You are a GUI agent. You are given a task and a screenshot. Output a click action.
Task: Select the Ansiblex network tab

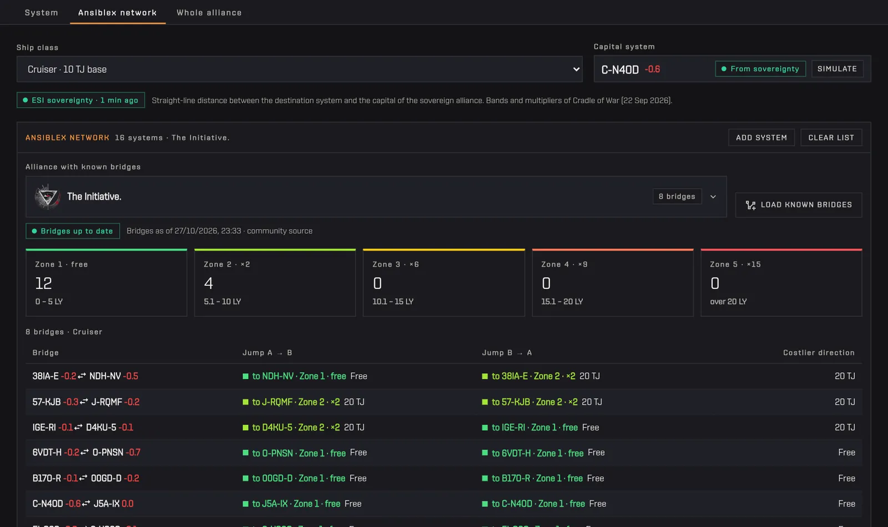[118, 12]
